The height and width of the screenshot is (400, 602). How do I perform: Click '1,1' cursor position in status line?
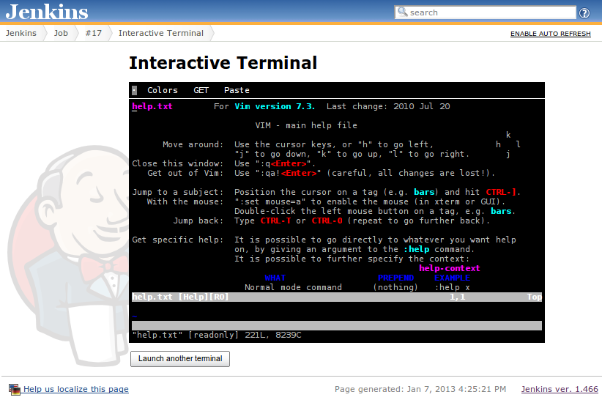[x=457, y=297]
